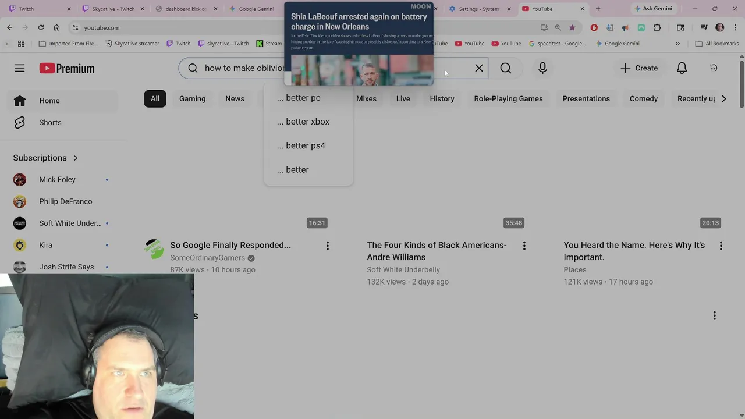Click the zoom magnifier in address bar
745x419 pixels.
click(x=558, y=27)
